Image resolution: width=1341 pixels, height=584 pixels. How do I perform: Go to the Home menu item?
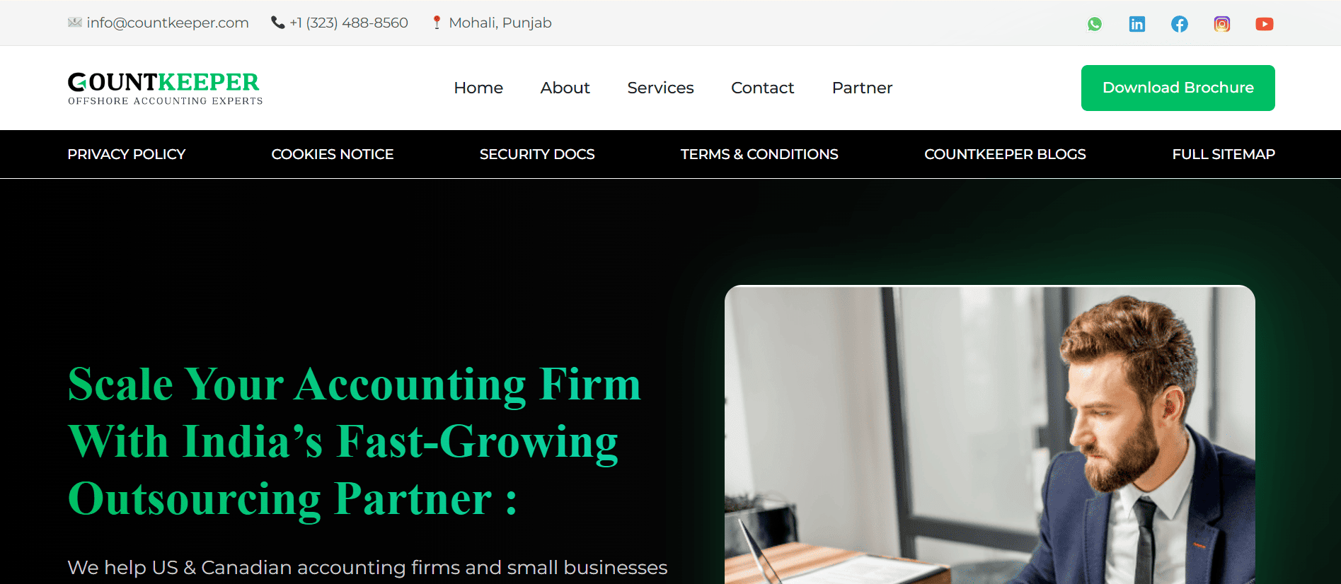[x=478, y=88]
